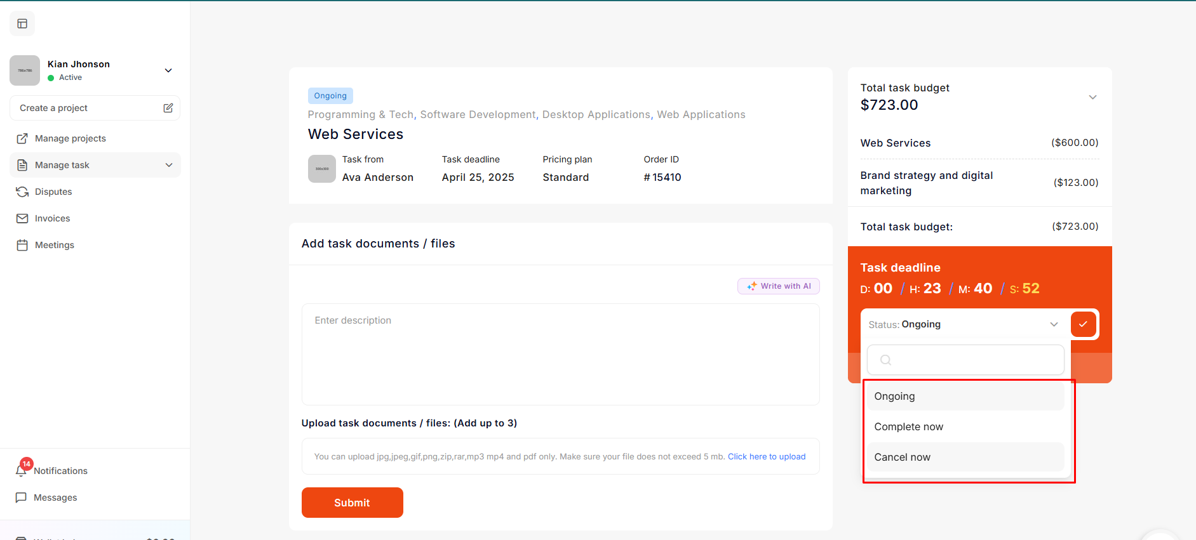Image resolution: width=1196 pixels, height=540 pixels.
Task: Click the Invoices envelope icon
Action: tap(22, 218)
